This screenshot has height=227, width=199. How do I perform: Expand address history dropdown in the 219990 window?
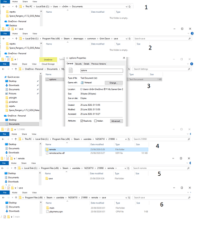coord(126,139)
